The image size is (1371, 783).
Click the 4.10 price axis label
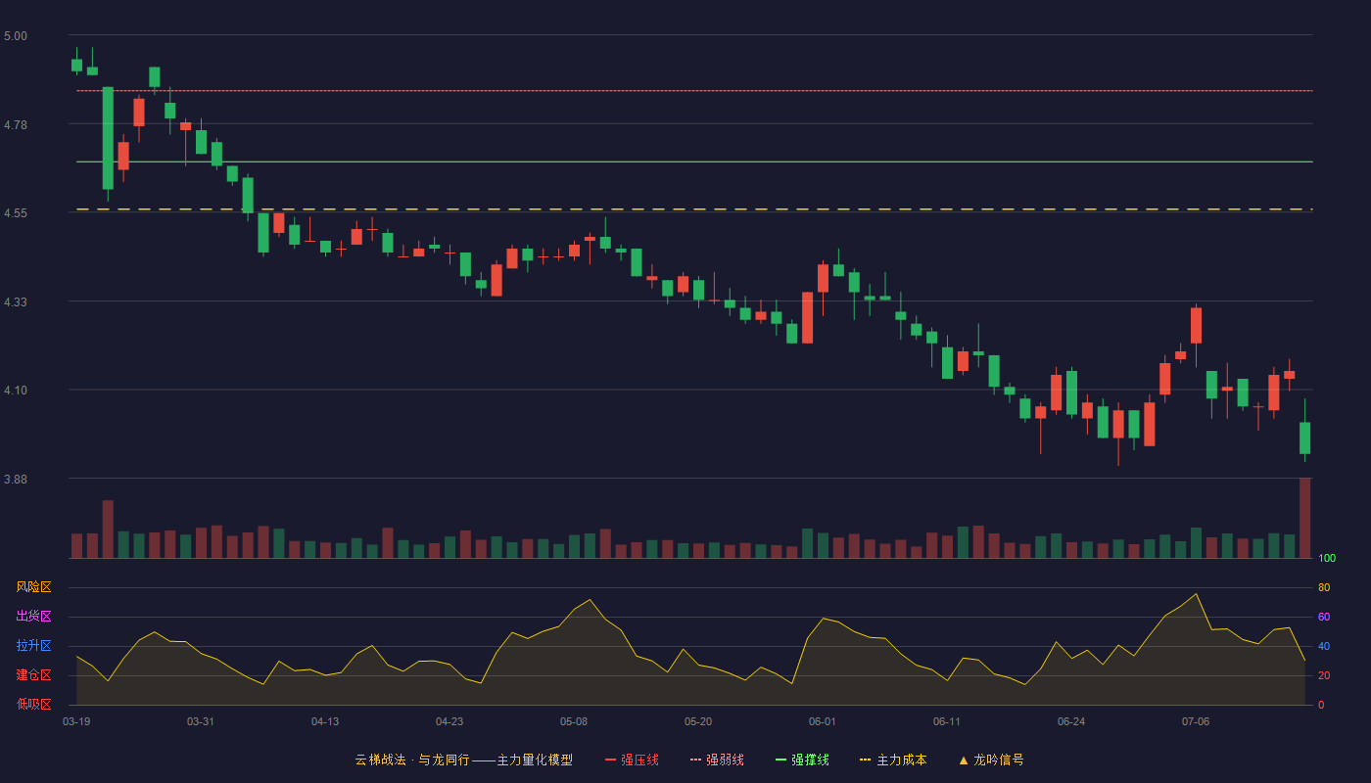click(x=16, y=391)
